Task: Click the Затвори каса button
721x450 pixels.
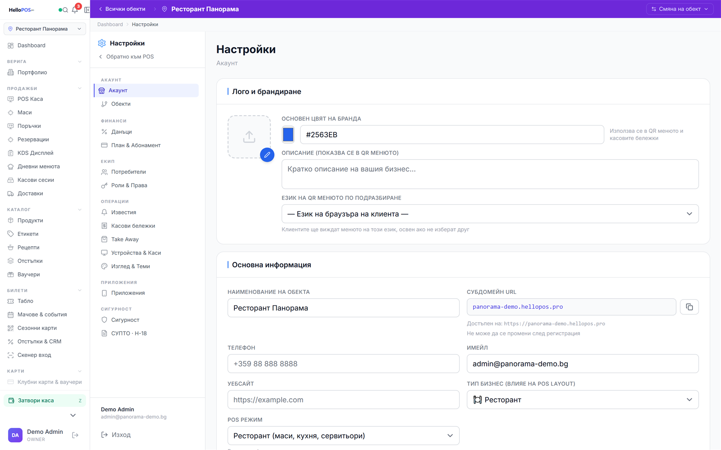Action: pos(45,400)
